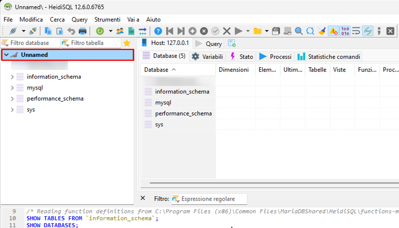Open the dropdown arrow beside folder icon
The image size is (399, 228).
(x=267, y=31)
